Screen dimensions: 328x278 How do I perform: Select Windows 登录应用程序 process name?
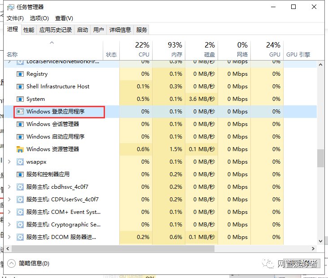click(x=56, y=112)
